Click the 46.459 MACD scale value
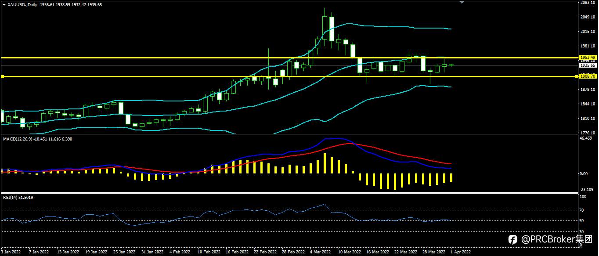 click(586, 138)
